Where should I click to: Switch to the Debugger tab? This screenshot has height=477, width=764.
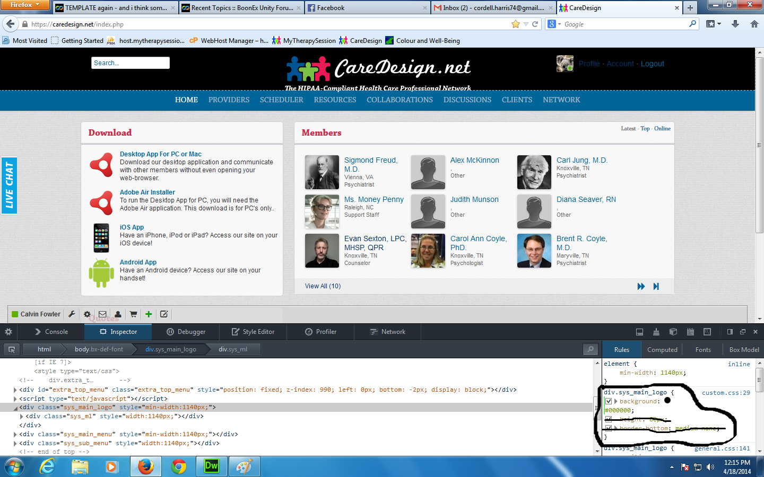[x=186, y=332]
